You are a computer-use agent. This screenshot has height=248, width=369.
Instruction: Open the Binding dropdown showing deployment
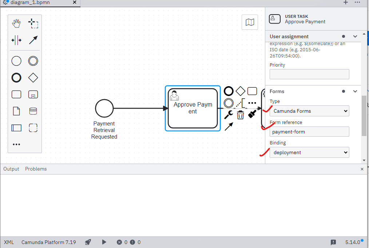pos(309,152)
